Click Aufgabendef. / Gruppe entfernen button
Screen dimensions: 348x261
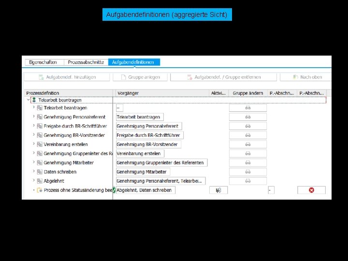pyautogui.click(x=223, y=77)
